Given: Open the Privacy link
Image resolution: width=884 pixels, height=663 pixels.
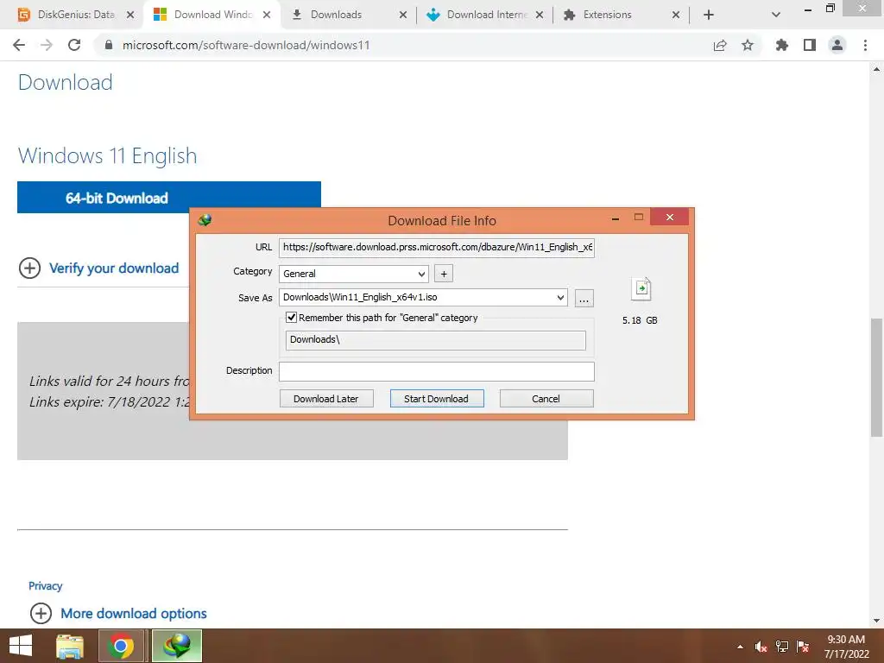Looking at the screenshot, I should coord(45,586).
